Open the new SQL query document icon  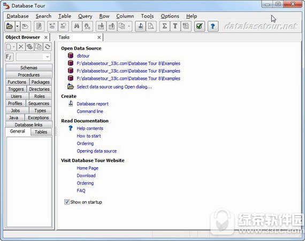click(39, 26)
